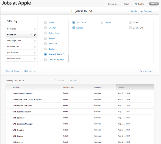The image size is (161, 144).
Task: Select the Business Line filter category
Action: [21, 47]
